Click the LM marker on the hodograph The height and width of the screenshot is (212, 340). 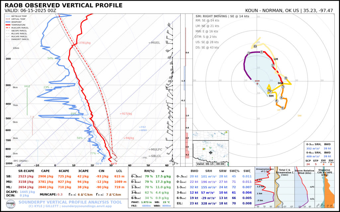tap(276, 59)
